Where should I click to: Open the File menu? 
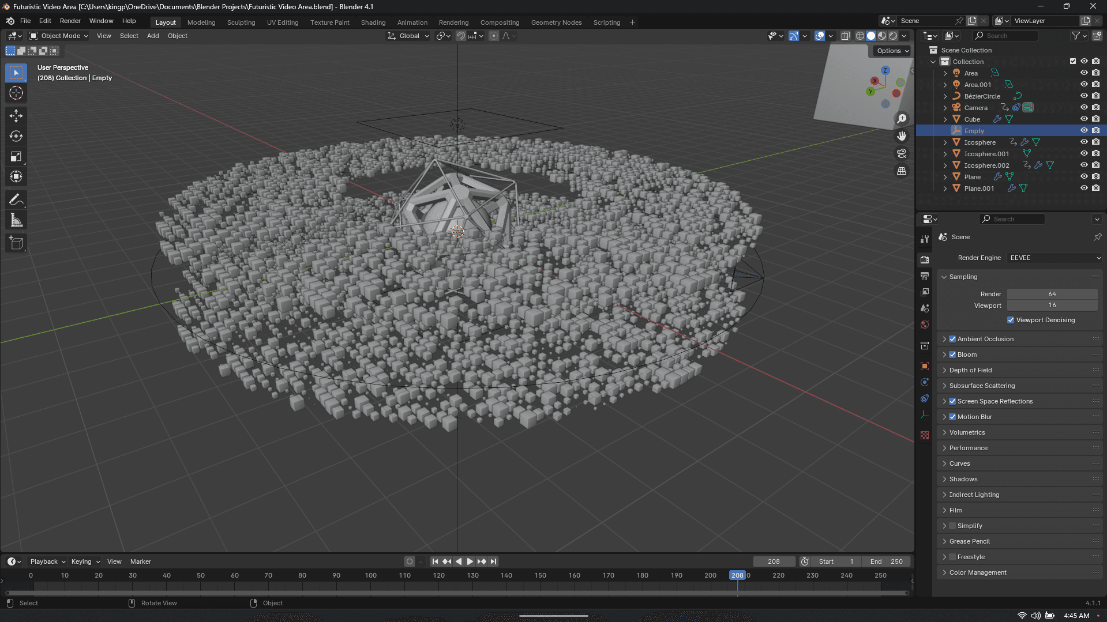25,21
